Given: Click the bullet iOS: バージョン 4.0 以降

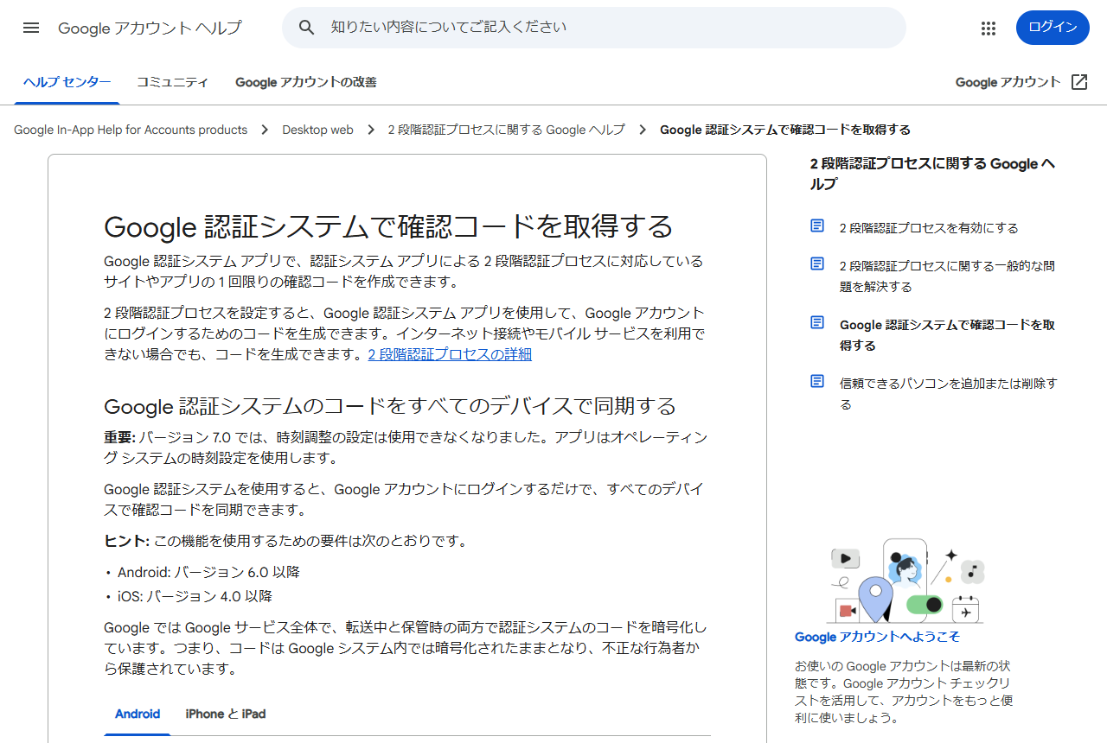Looking at the screenshot, I should coord(195,596).
